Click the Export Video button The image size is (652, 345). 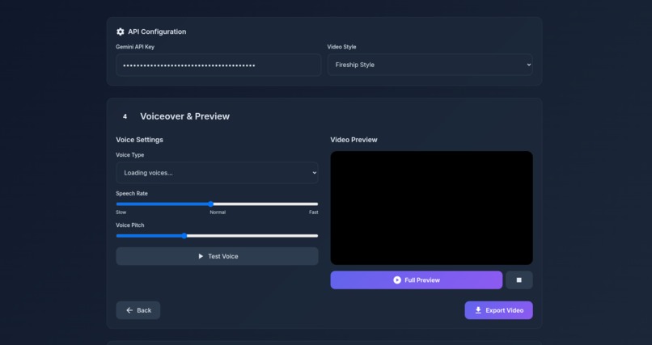coord(498,310)
